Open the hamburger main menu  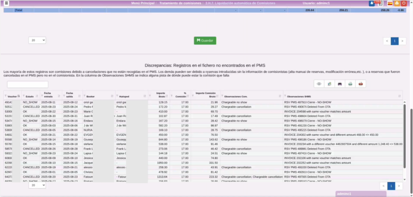(6, 3)
